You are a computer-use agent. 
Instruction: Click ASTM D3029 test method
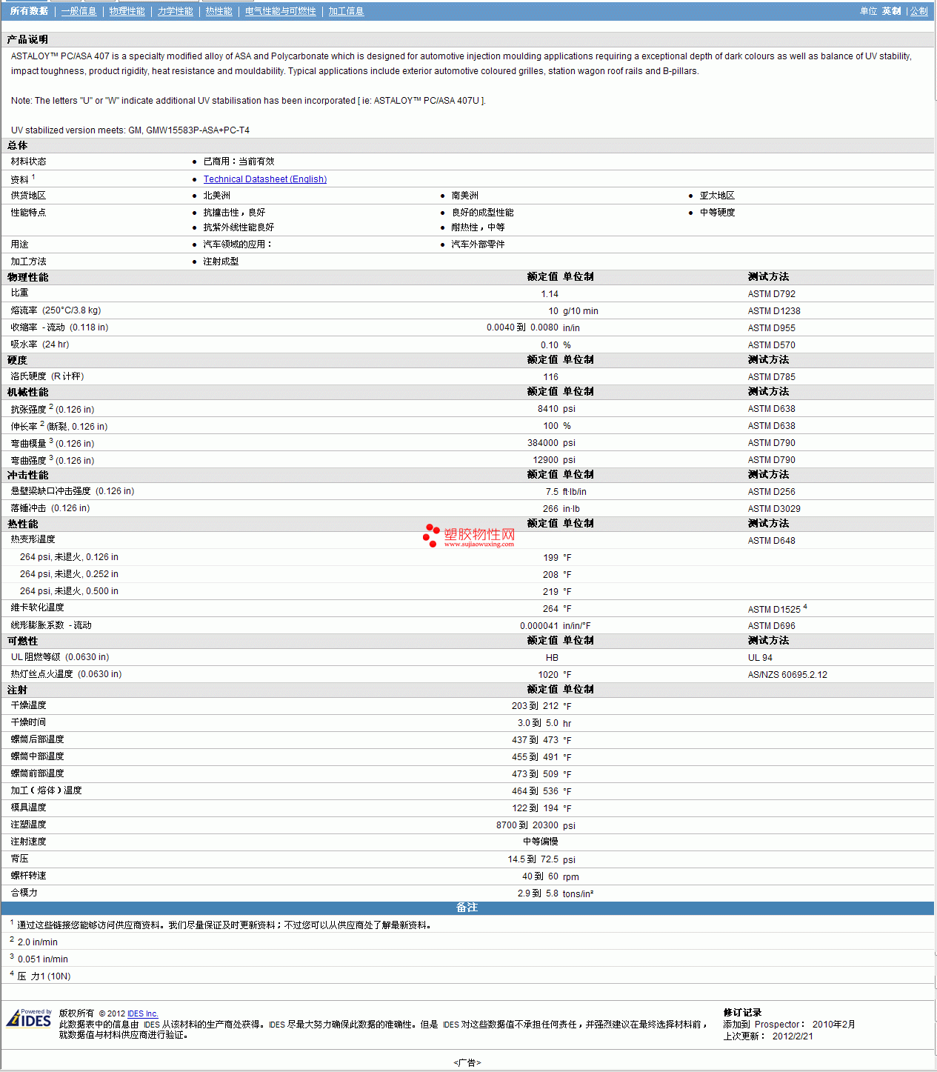tap(774, 509)
